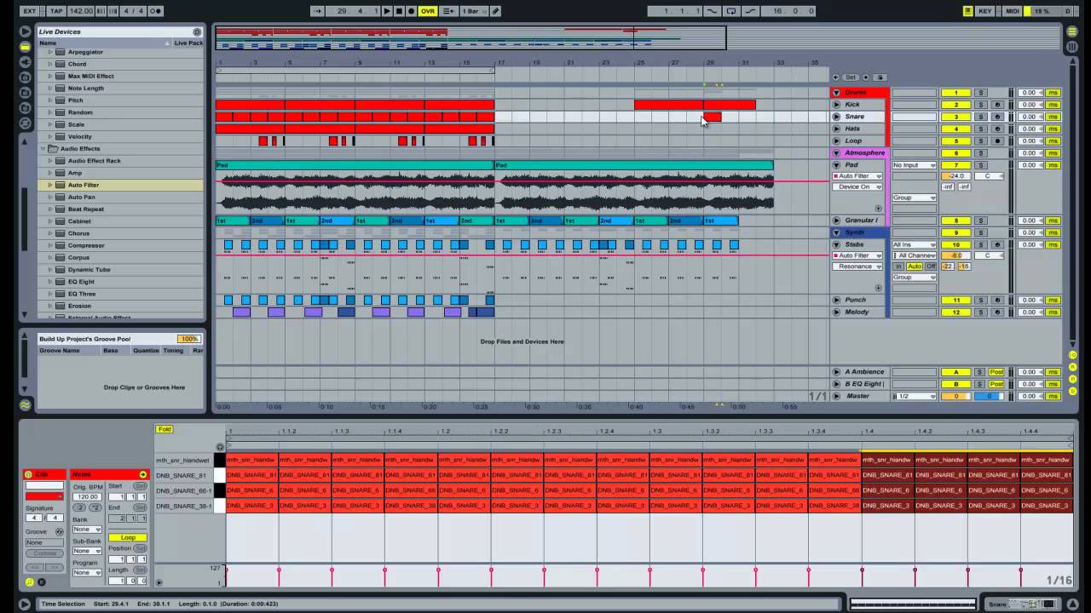Select Auto Filter in the browser

(84, 185)
